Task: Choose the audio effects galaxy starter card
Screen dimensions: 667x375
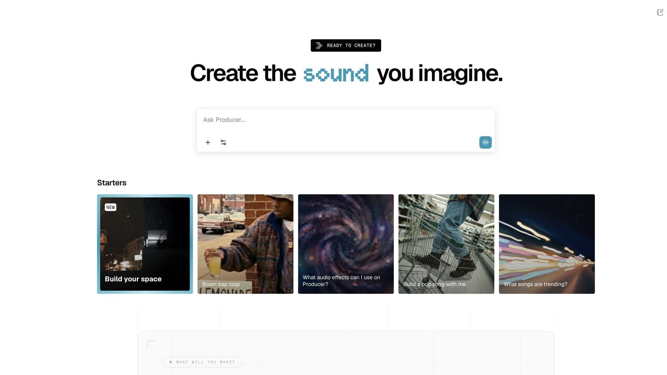Action: tap(346, 244)
